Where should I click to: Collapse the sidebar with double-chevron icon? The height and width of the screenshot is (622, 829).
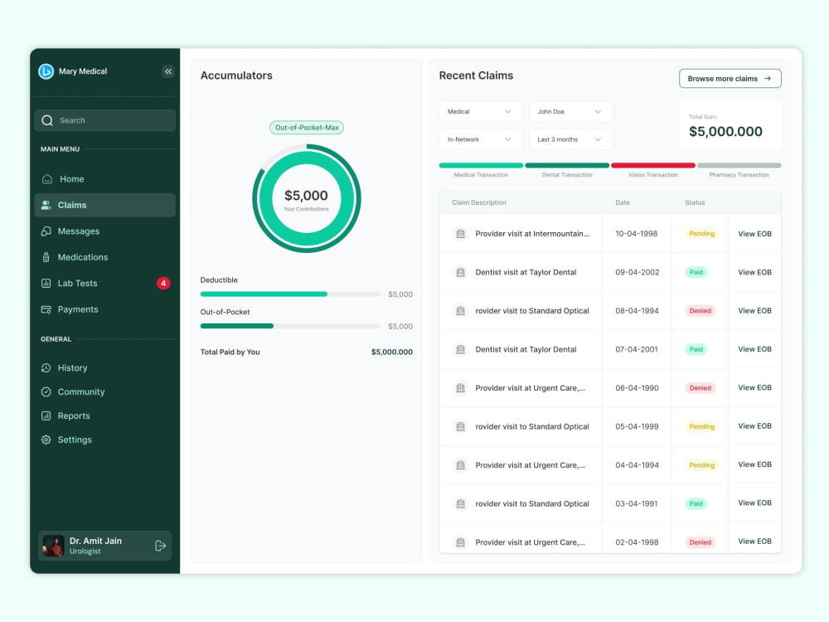coord(168,71)
